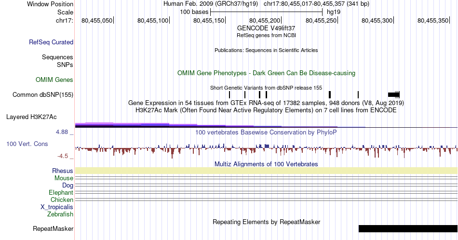Click the GENCODE V49lift37 track title
458x240 pixels.
[266, 28]
